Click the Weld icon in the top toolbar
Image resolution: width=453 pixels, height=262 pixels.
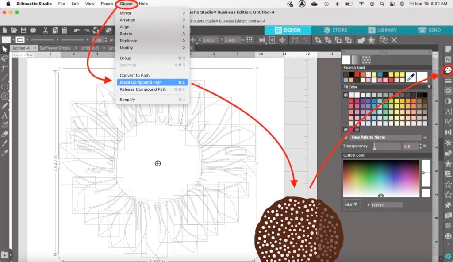[361, 40]
